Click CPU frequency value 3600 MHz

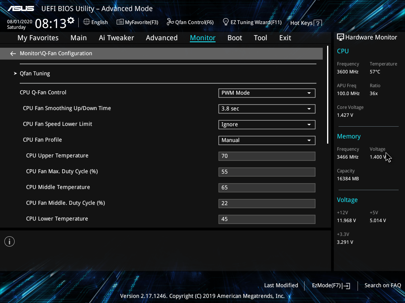[347, 72]
